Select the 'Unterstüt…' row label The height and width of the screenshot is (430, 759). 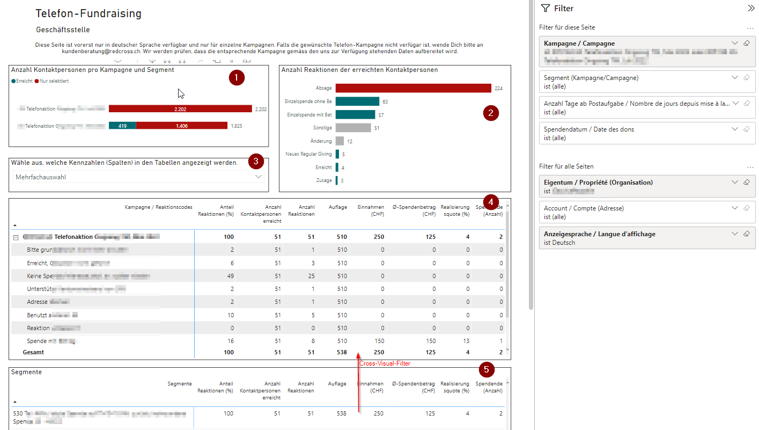tap(76, 289)
